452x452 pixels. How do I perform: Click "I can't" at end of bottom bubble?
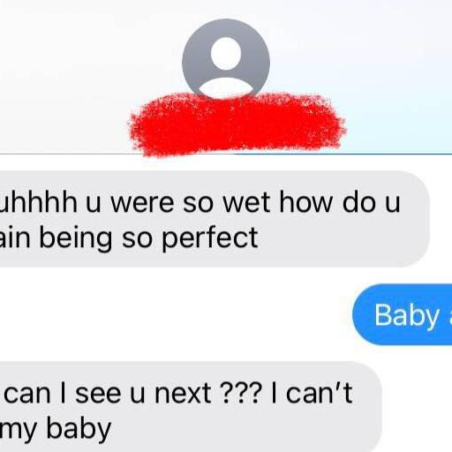point(312,392)
